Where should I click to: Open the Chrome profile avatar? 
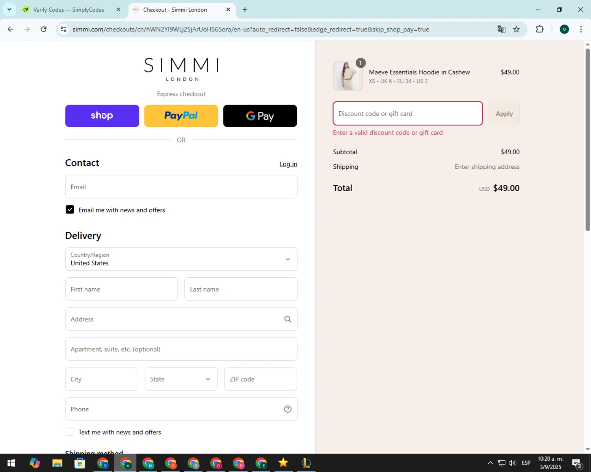564,29
